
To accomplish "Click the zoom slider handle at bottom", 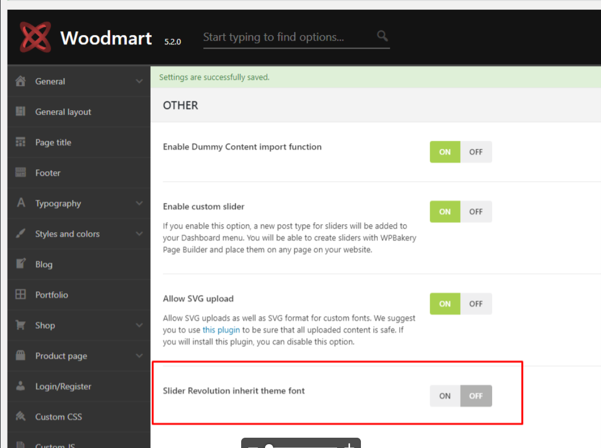I will (269, 446).
